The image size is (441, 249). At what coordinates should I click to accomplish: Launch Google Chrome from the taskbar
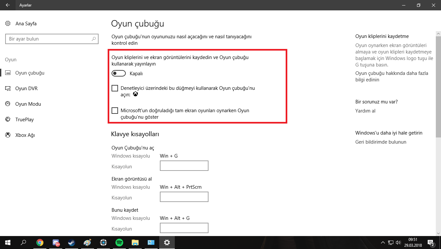pyautogui.click(x=40, y=243)
